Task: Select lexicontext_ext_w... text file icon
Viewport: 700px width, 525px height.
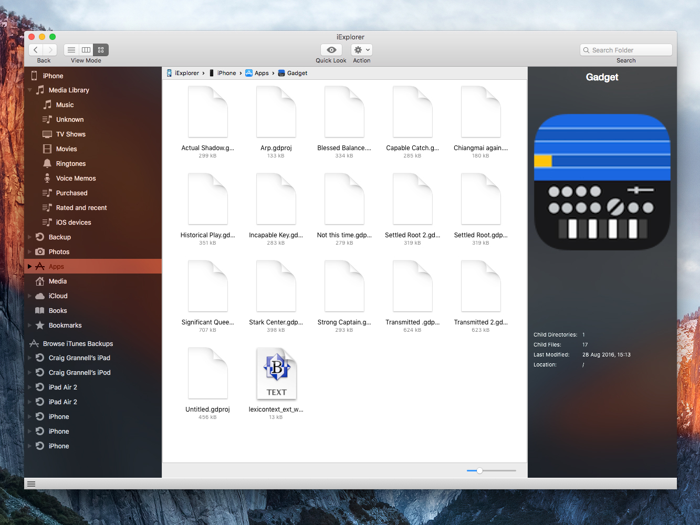Action: 276,374
